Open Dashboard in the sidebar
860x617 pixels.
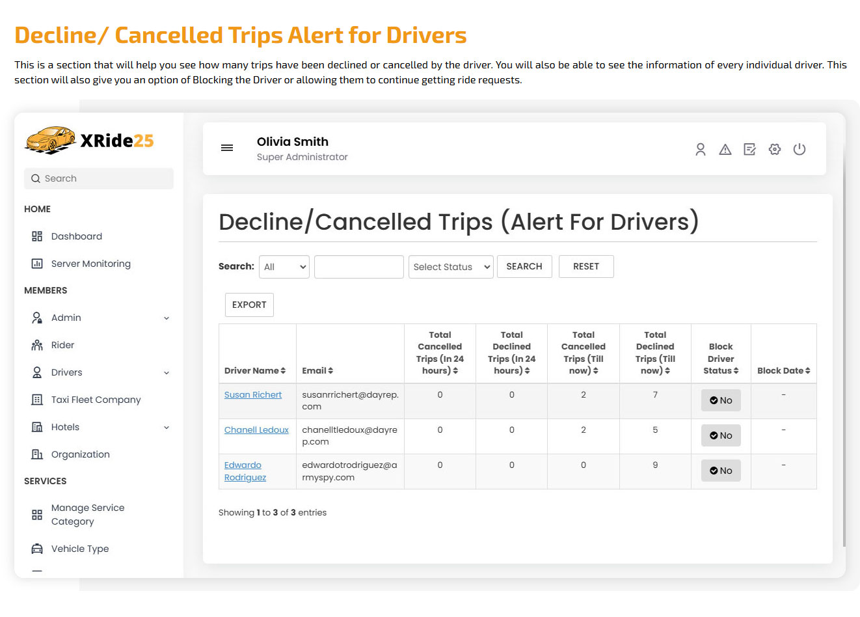76,236
